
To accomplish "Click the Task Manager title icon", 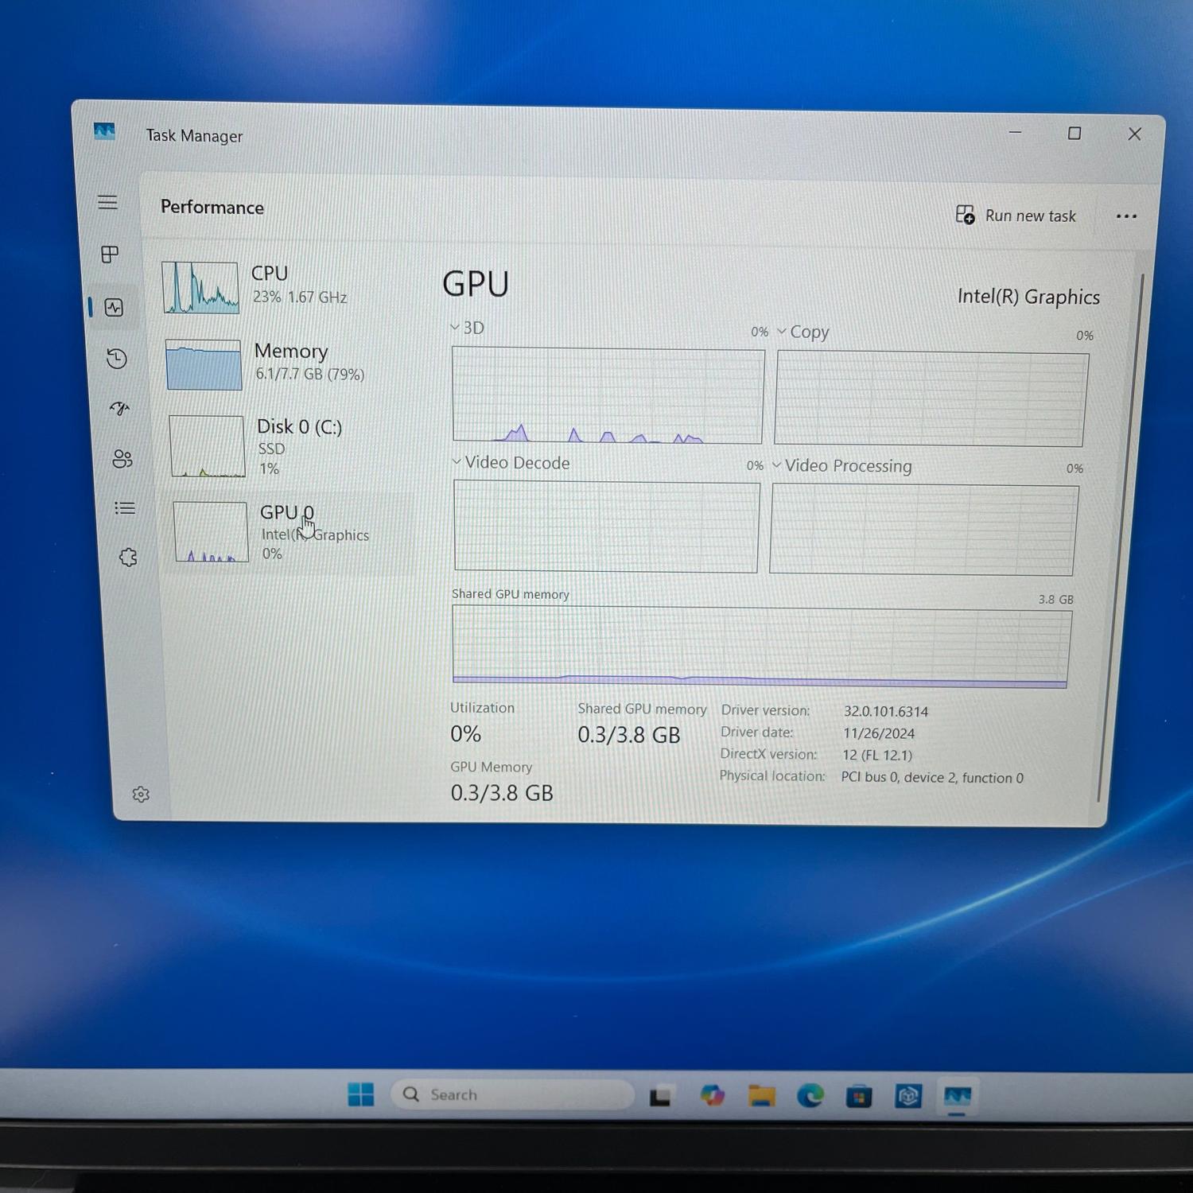I will pyautogui.click(x=104, y=131).
